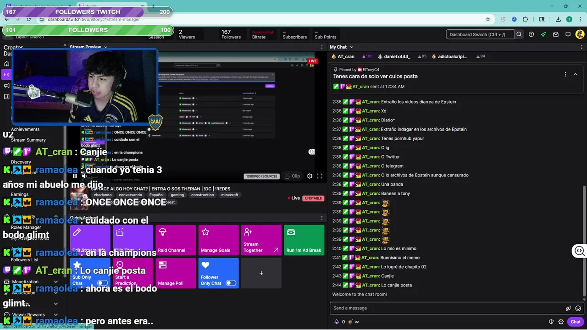Image resolution: width=587 pixels, height=330 pixels.
Task: Click the UNSTABLE stream status badge
Action: pos(313,198)
